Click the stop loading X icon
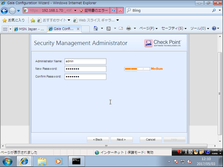Image resolution: width=223 pixels, height=167 pixels. tap(120, 11)
